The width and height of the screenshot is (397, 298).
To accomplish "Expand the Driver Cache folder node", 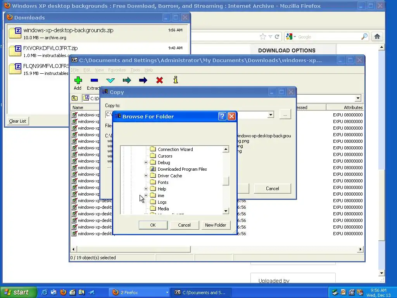I will [x=146, y=176].
